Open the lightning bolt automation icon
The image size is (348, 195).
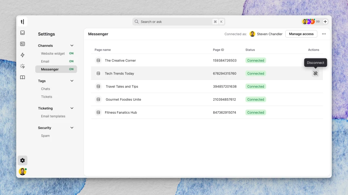(x=22, y=55)
